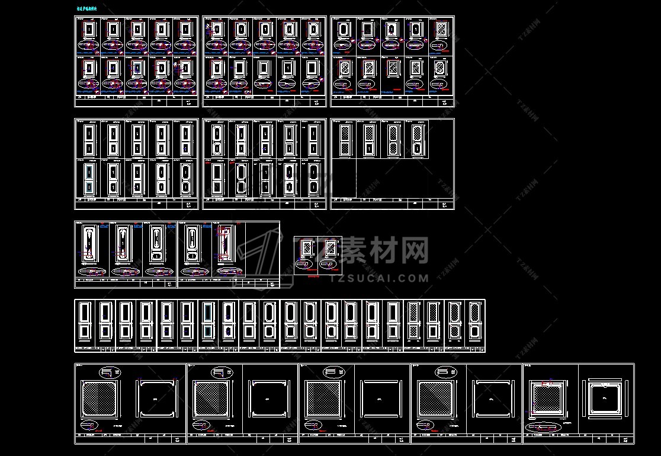Select the first door in the long elevation strip
The image size is (661, 456).
[x=85, y=321]
